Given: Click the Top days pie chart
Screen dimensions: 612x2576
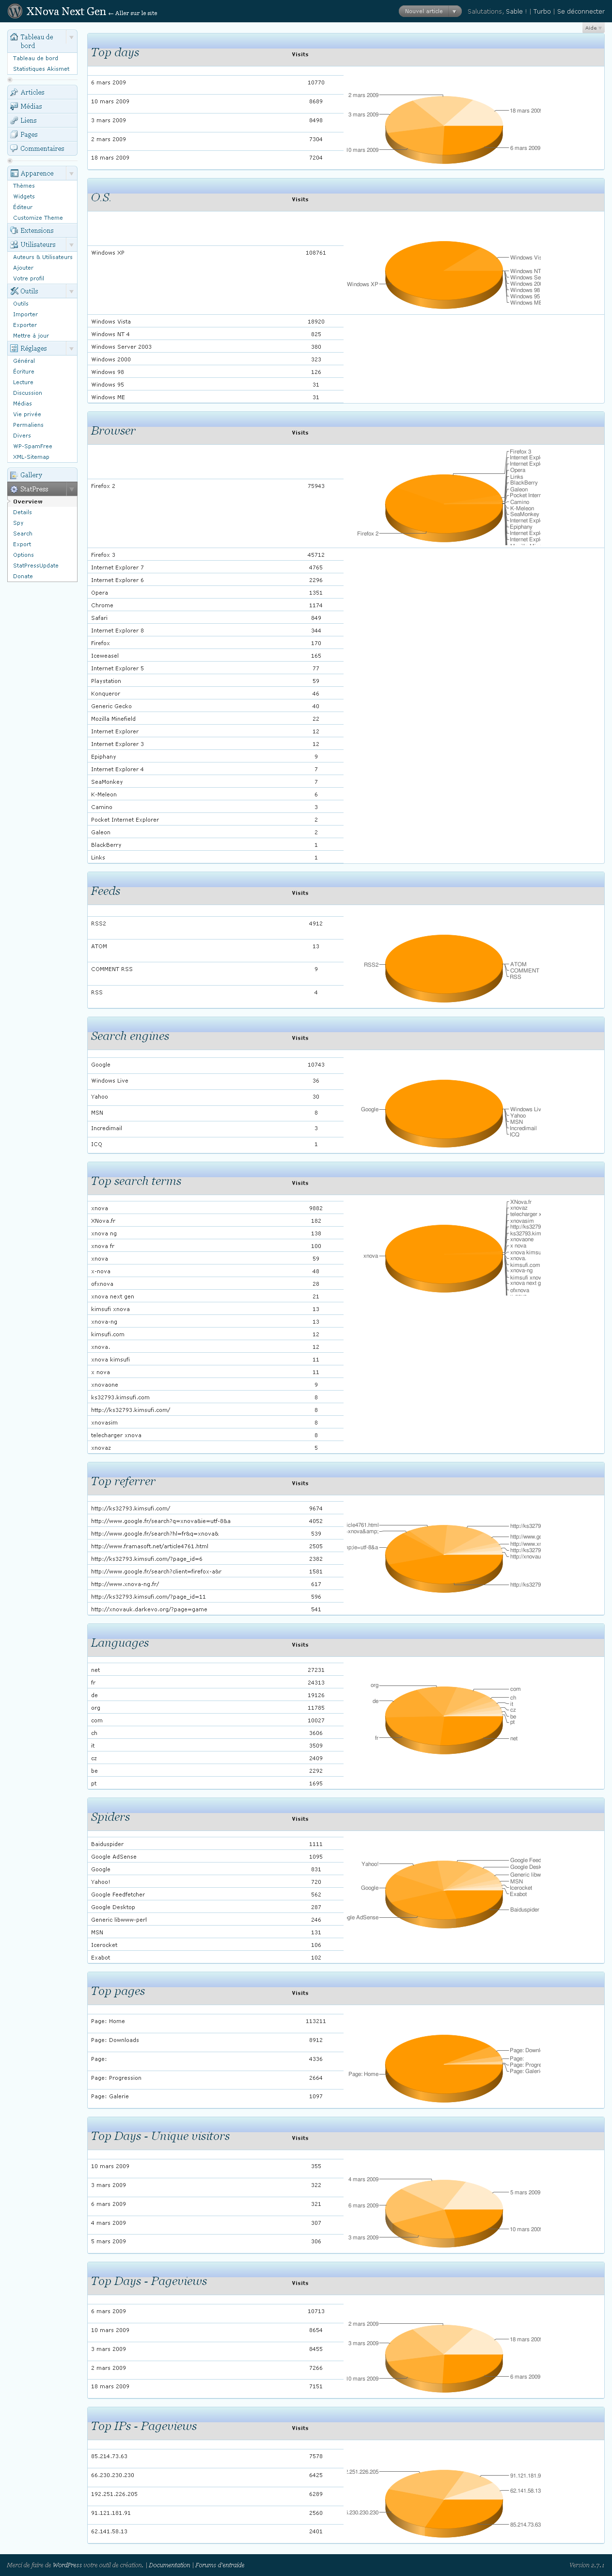Looking at the screenshot, I should point(443,129).
